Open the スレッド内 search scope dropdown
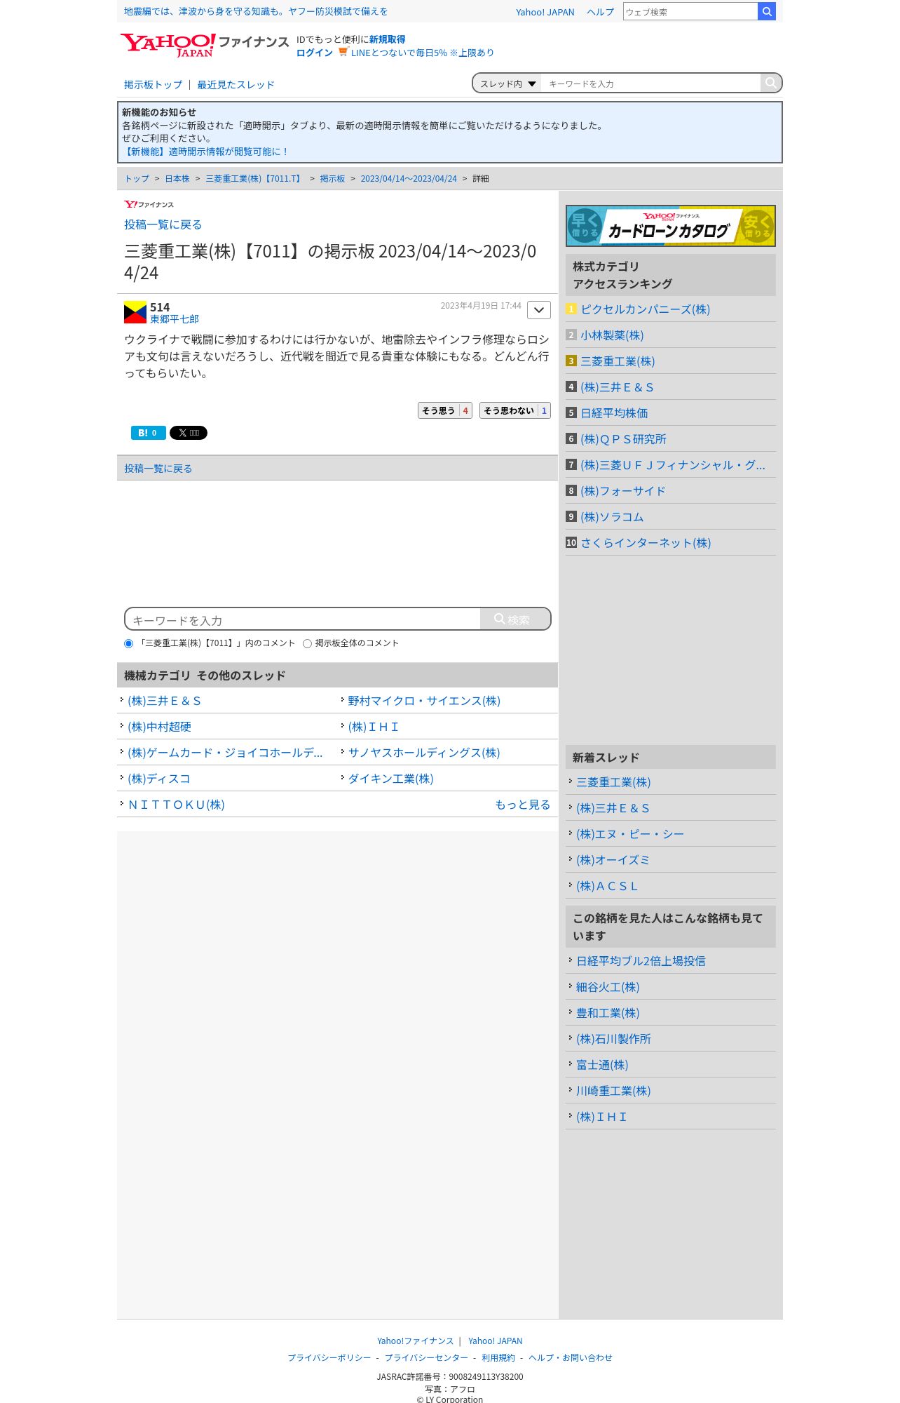Screen dimensions: 900x1403 (x=507, y=83)
